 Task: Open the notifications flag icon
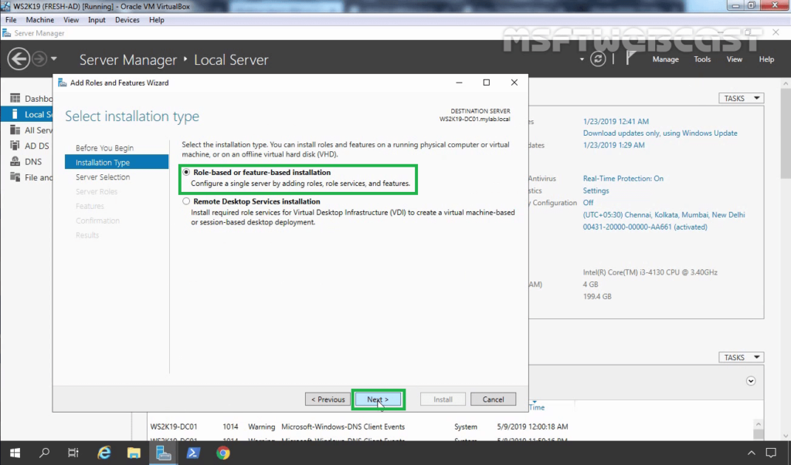pos(630,59)
